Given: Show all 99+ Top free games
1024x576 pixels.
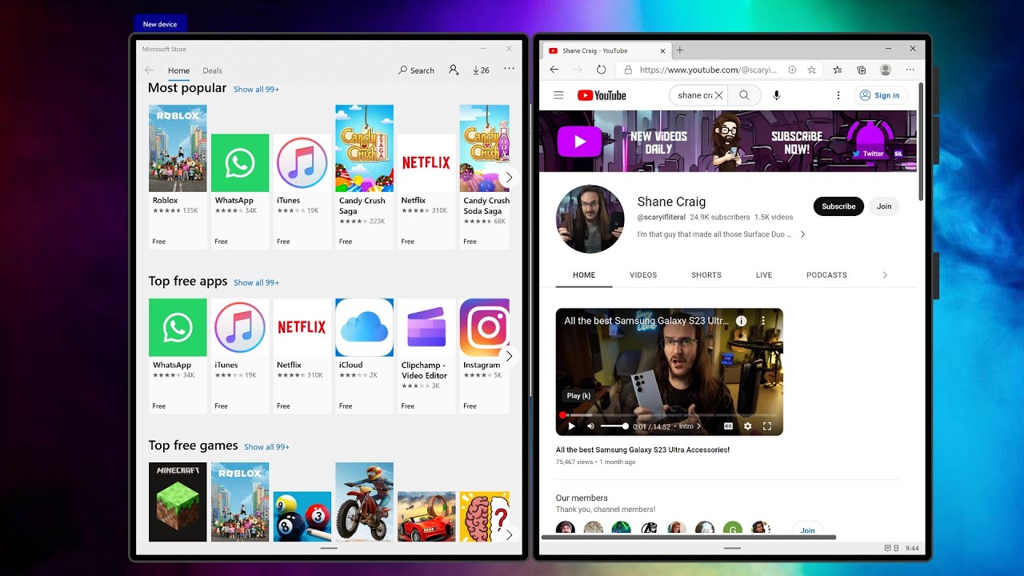Looking at the screenshot, I should tap(266, 447).
